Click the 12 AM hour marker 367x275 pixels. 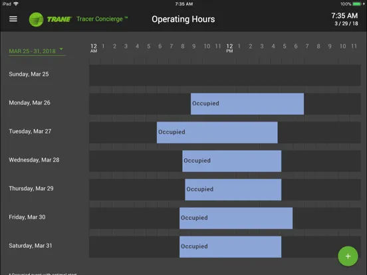click(x=94, y=48)
